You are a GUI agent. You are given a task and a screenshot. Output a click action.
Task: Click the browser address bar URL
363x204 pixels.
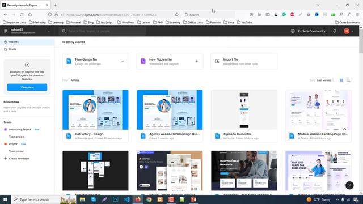point(111,15)
